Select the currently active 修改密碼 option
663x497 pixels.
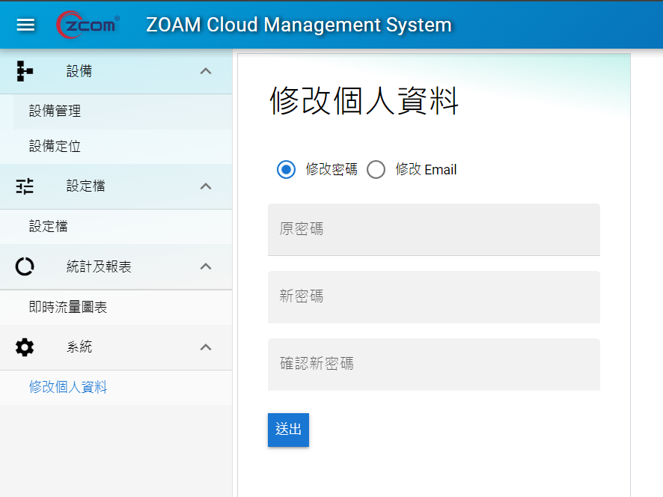coord(285,169)
